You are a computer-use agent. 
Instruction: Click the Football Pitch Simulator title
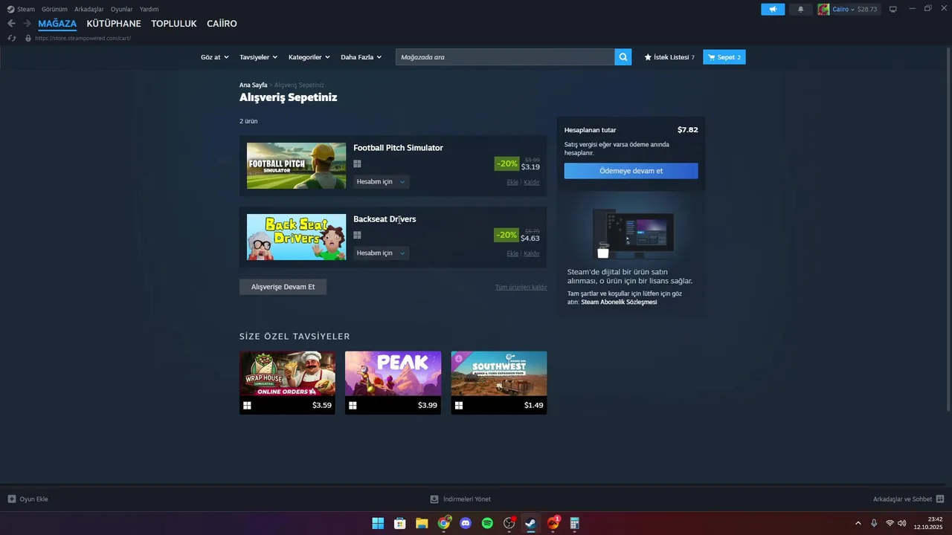tap(398, 148)
